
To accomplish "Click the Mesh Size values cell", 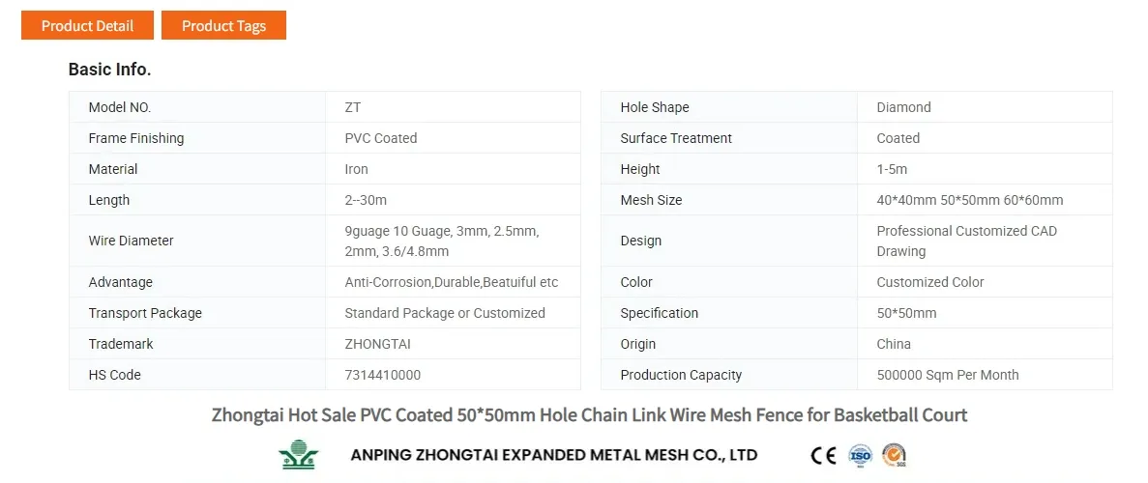I will pos(969,200).
